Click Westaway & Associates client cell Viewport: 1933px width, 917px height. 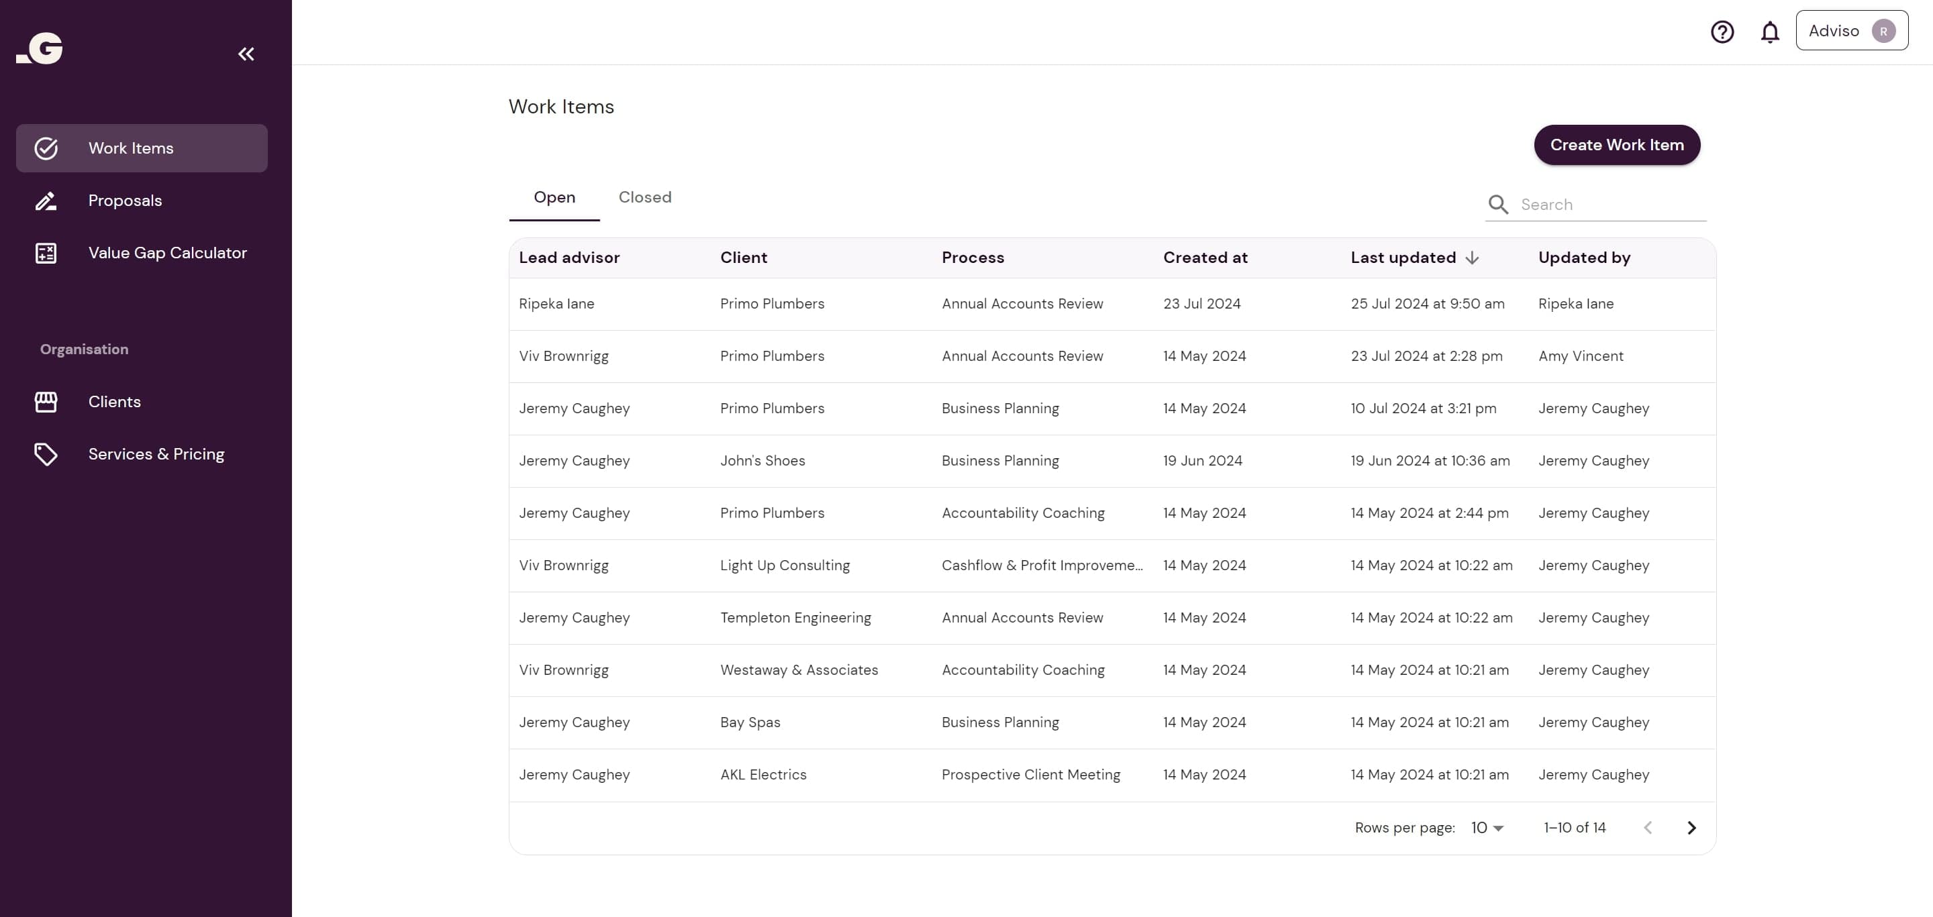[x=799, y=670]
